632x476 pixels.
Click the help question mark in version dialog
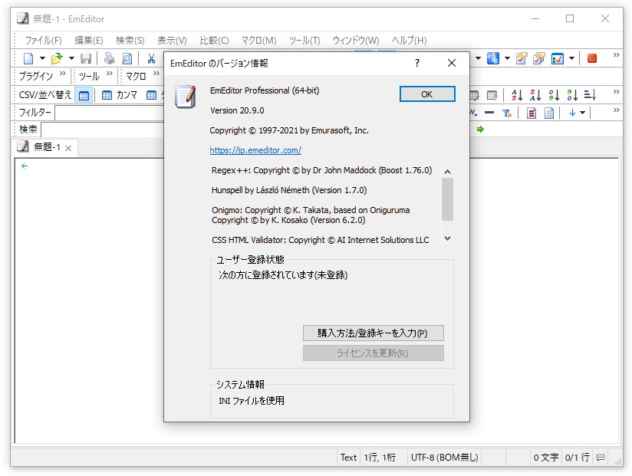point(416,64)
